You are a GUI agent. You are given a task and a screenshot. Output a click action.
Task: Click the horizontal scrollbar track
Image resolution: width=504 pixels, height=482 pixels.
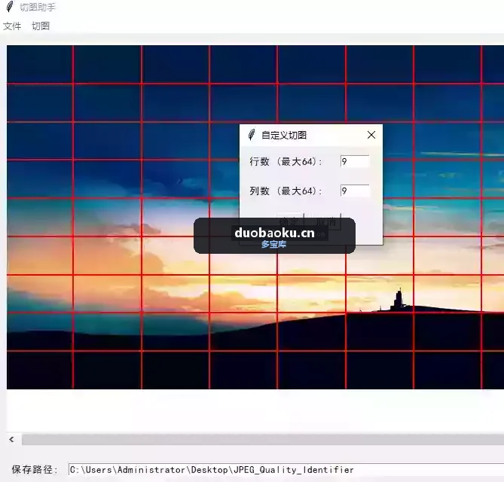(263, 439)
